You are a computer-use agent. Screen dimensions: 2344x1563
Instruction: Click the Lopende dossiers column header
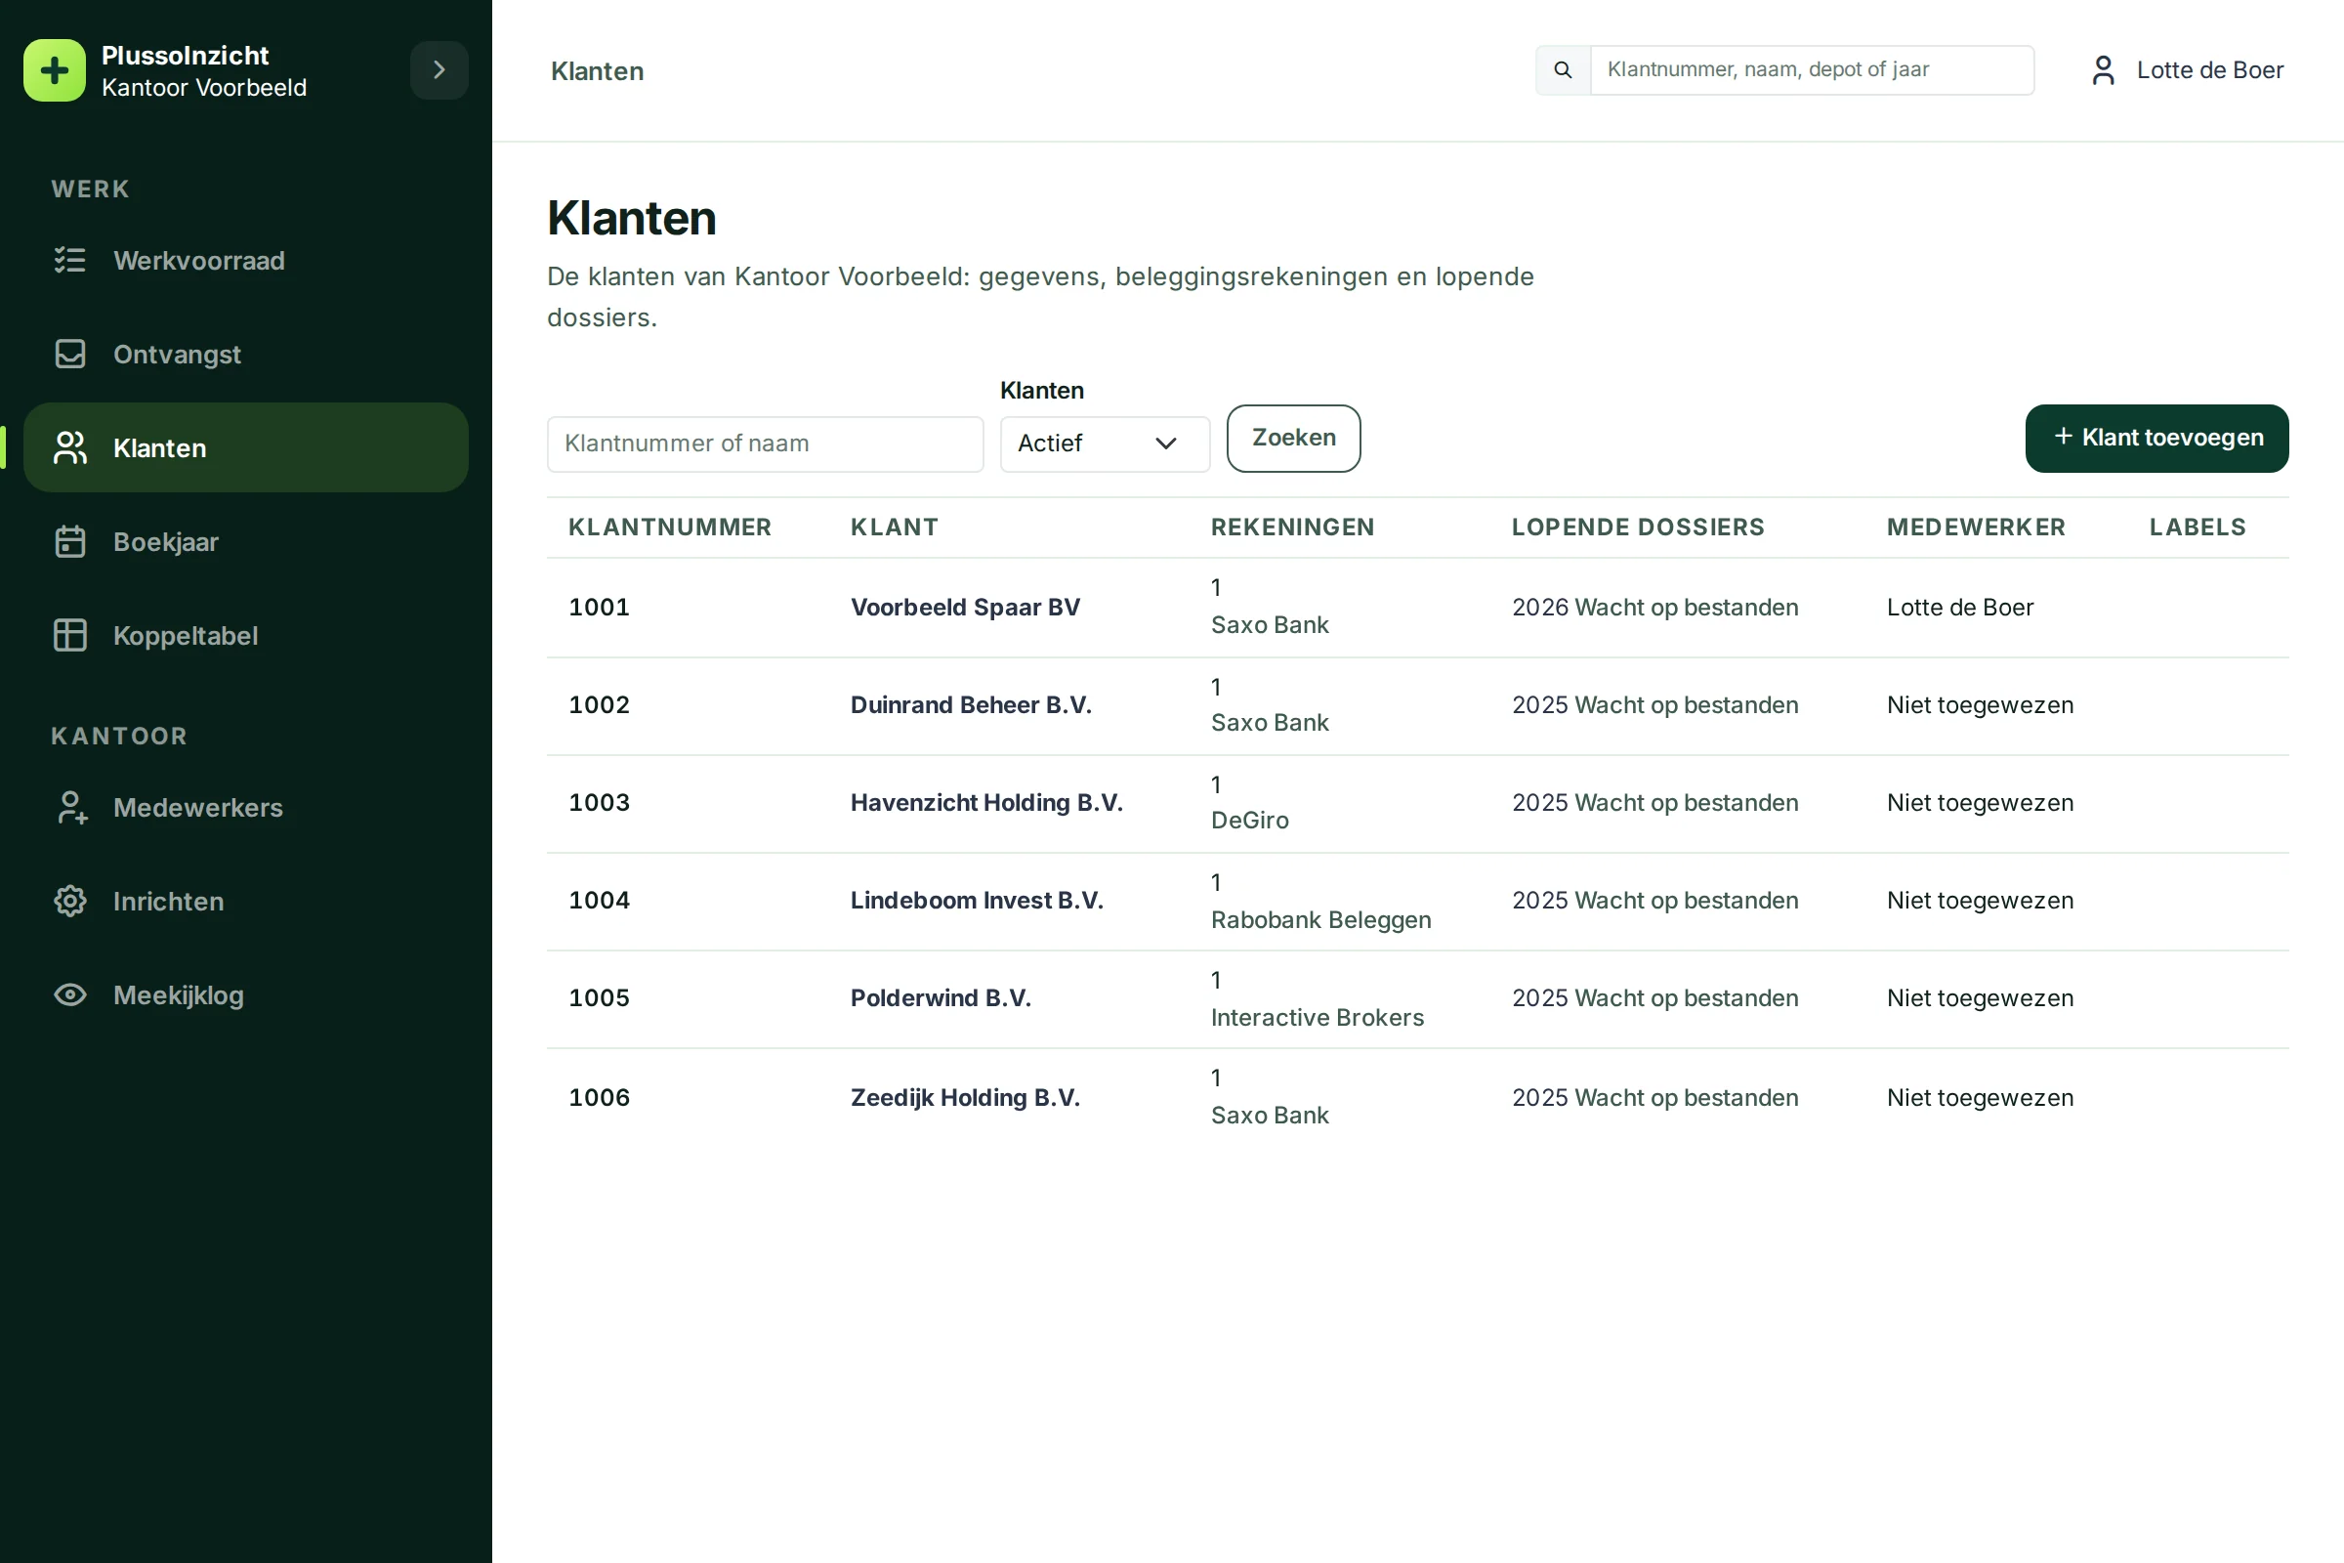click(x=1638, y=528)
